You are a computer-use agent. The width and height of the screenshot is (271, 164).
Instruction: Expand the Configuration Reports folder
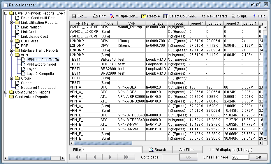(x=6, y=92)
